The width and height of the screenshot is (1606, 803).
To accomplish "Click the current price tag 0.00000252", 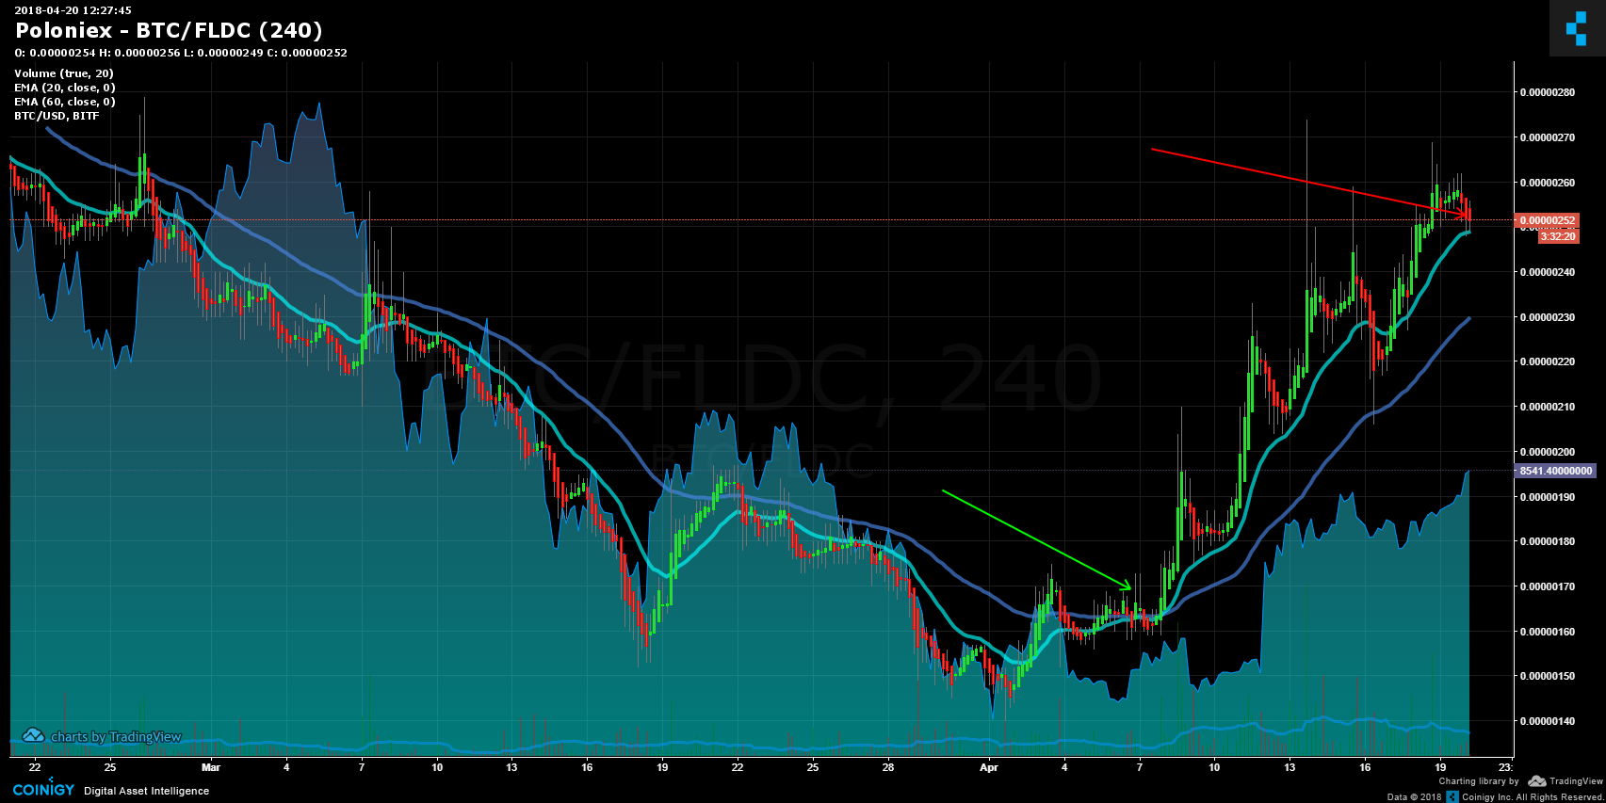I will pyautogui.click(x=1546, y=220).
